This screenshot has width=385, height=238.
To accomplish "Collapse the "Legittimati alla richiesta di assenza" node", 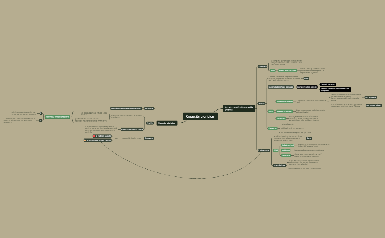I will point(281,87).
